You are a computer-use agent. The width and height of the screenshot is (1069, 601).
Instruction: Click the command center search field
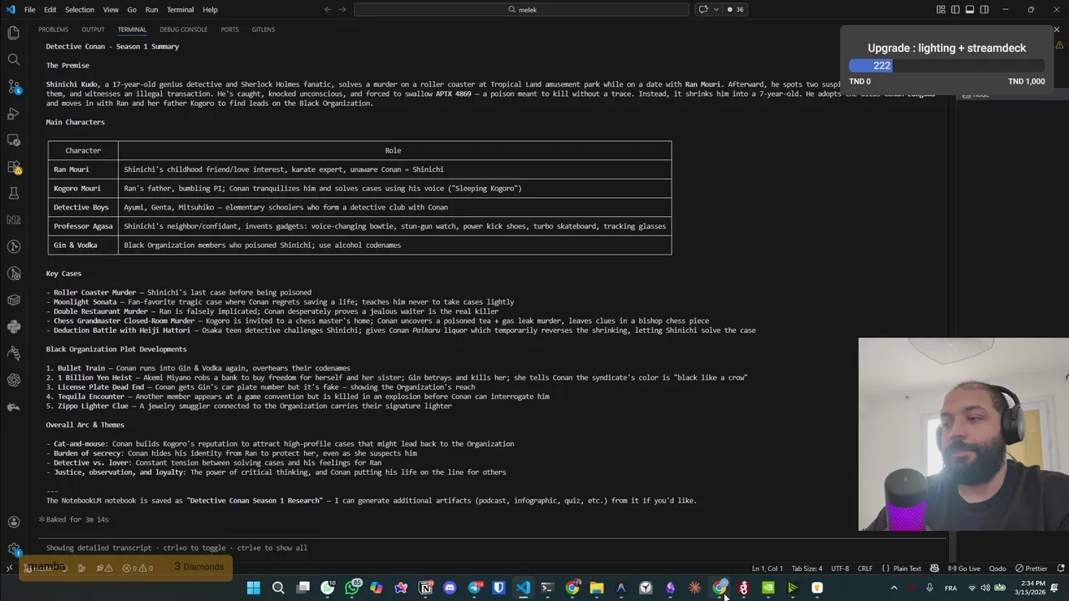(522, 9)
